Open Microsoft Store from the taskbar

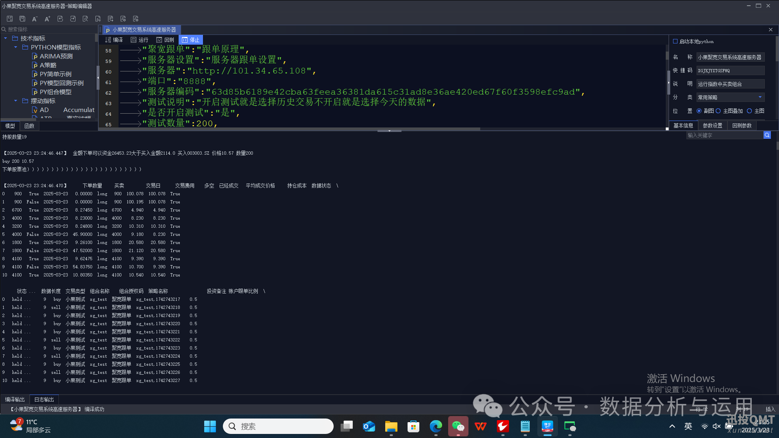click(x=413, y=426)
